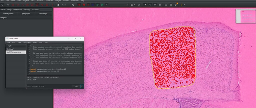Select the Rectangle annotation tool
Screen dimensions: 256x108
click(13, 5)
